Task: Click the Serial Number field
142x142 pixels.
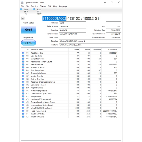Action: (72, 27)
